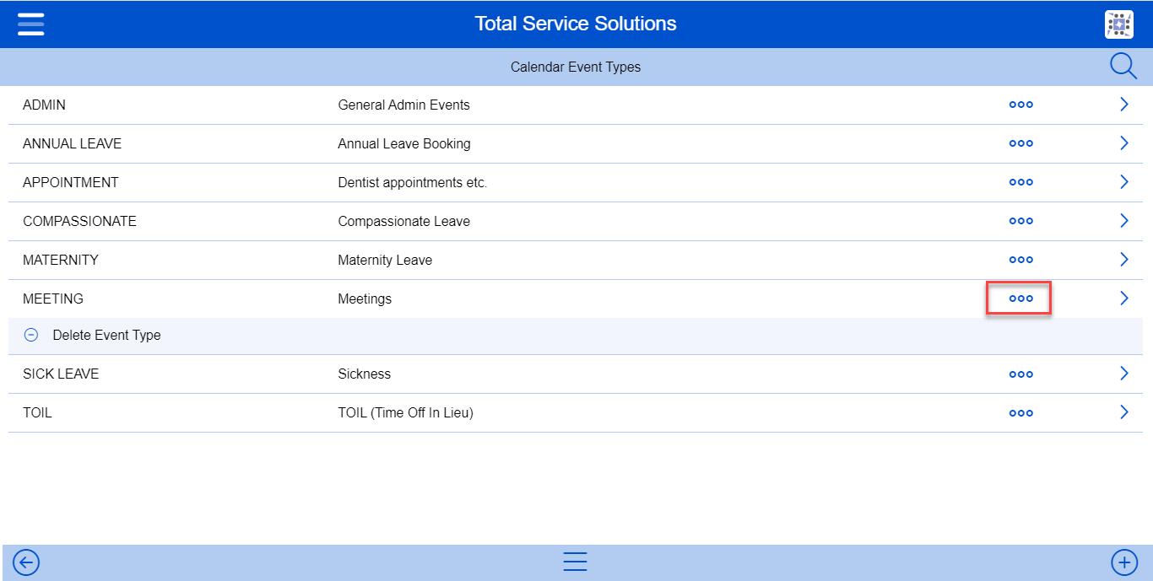1153x581 pixels.
Task: Expand SICK LEAVE row chevron
Action: tap(1123, 374)
